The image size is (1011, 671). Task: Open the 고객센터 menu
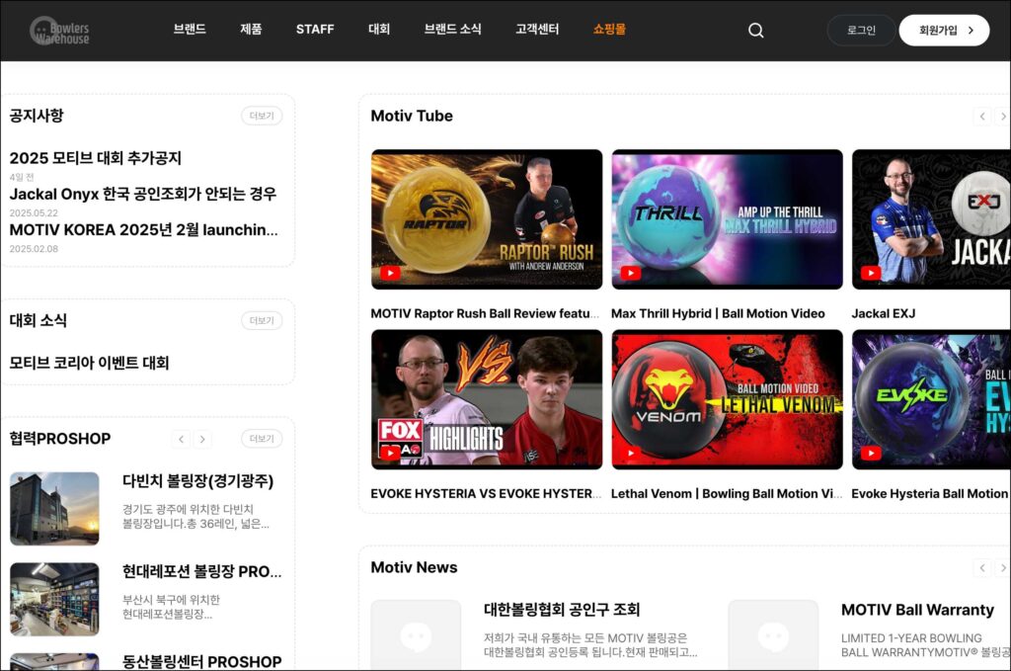click(537, 29)
